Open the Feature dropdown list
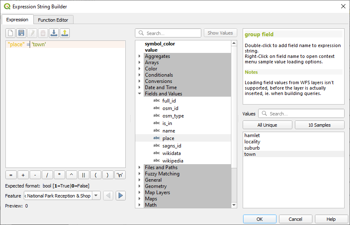The image size is (350, 225). coord(96,195)
